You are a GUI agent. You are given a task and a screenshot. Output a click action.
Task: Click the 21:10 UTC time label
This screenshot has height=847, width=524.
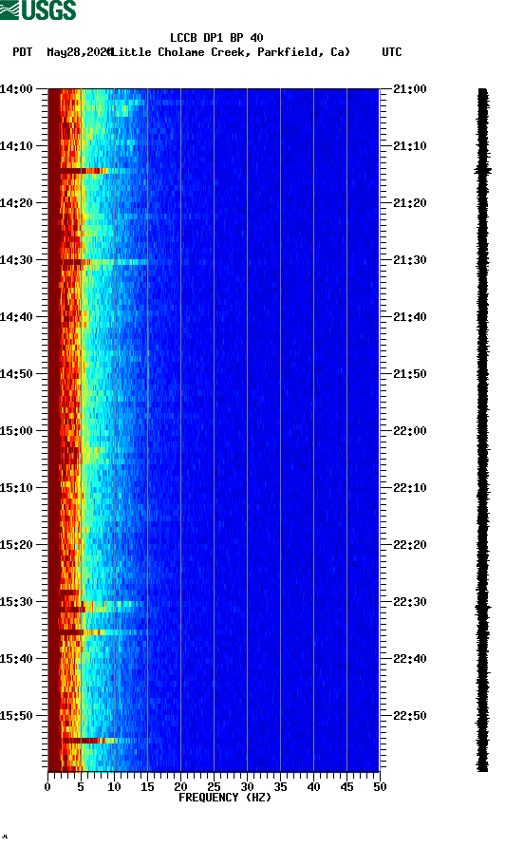click(410, 146)
